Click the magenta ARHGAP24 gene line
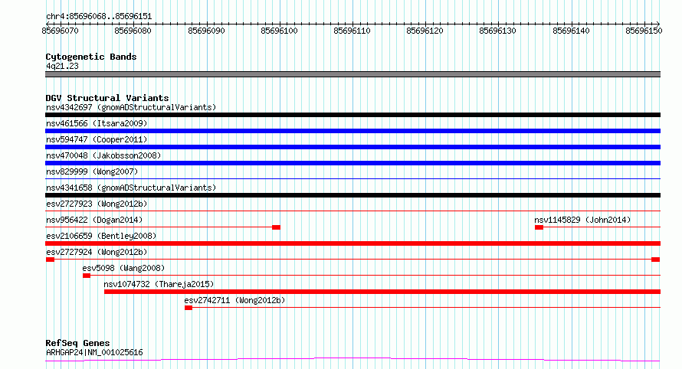The height and width of the screenshot is (369, 682). point(352,360)
